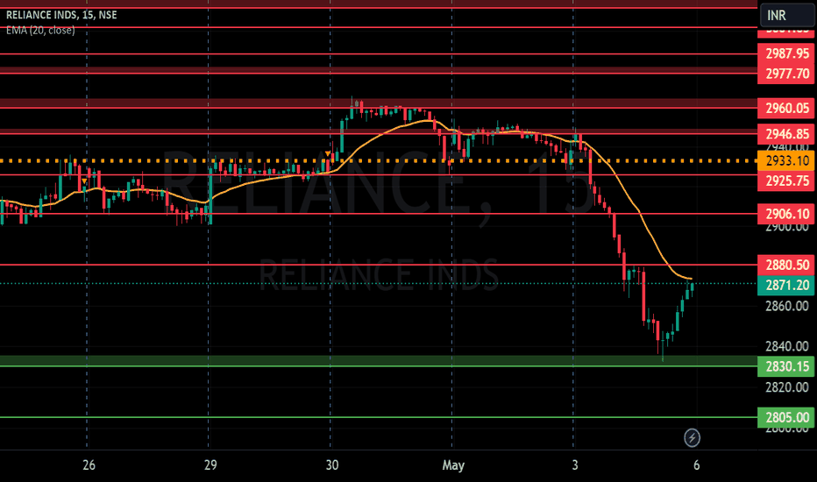Click the 2987.95 price label
Screen dimensions: 817x482
tap(787, 53)
